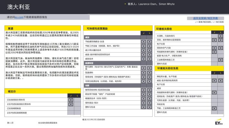Click the 澳大利亚 page title
Image resolution: width=229 pixels, height=128 pixels.
19,7
